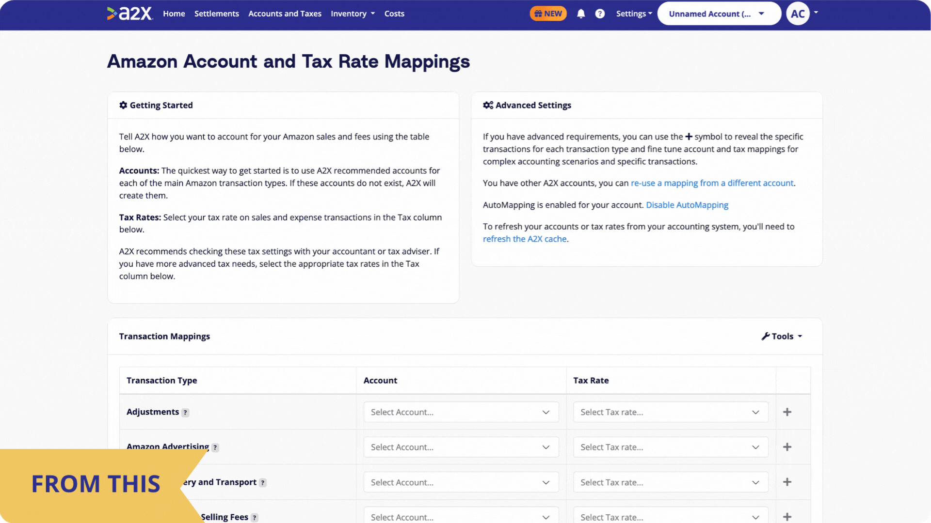
Task: Select account for Selling Fees
Action: coord(461,515)
